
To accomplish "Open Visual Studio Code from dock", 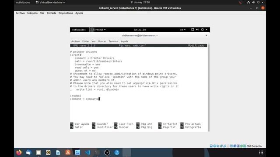I will [87, 153].
